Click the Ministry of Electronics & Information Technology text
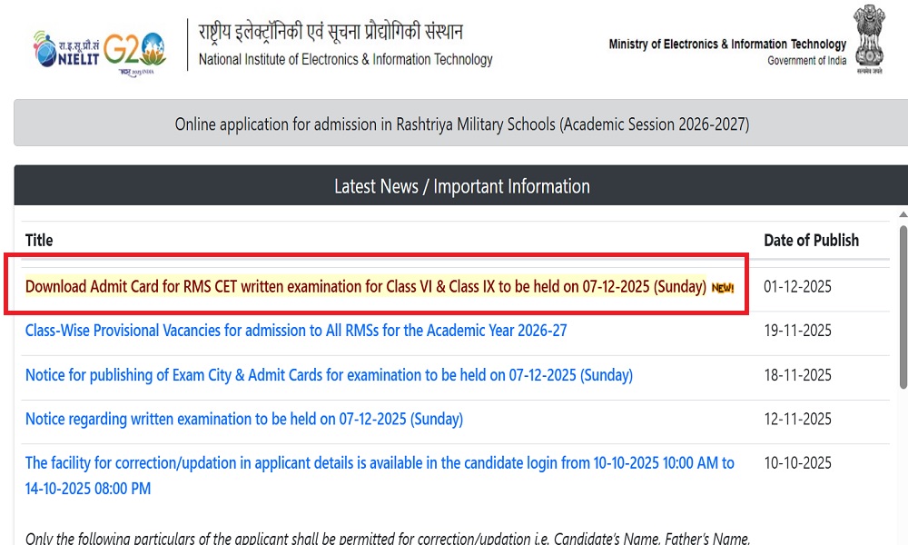The height and width of the screenshot is (545, 908). coord(728,44)
